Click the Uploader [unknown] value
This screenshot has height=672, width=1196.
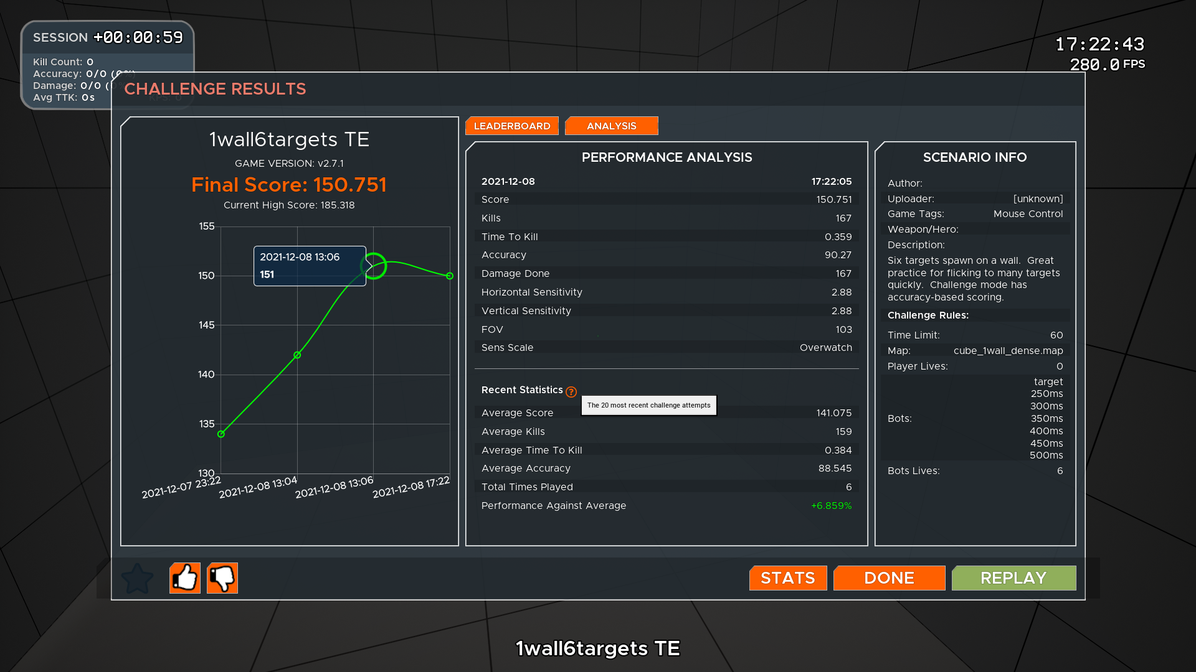point(1038,199)
